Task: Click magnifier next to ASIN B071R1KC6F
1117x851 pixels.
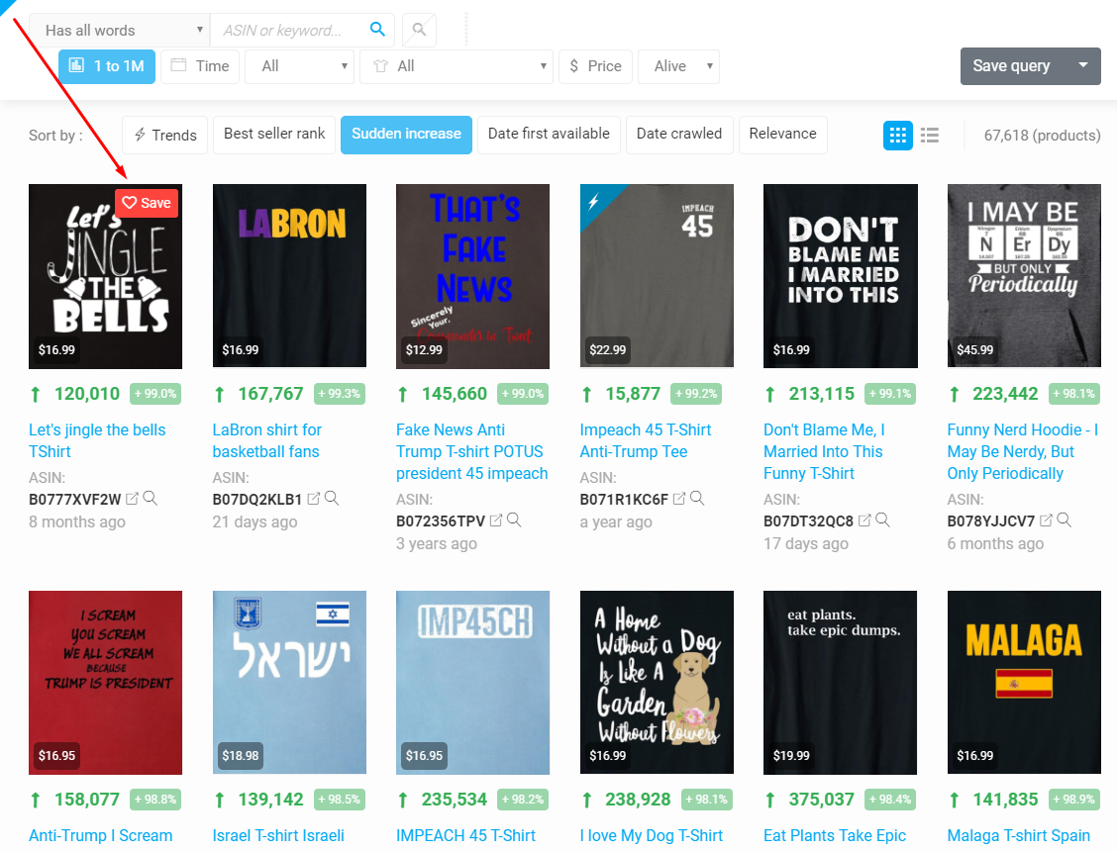Action: [697, 499]
